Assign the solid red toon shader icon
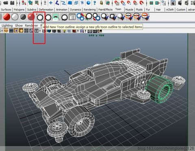This screenshot has height=151, width=195. click(x=6, y=17)
